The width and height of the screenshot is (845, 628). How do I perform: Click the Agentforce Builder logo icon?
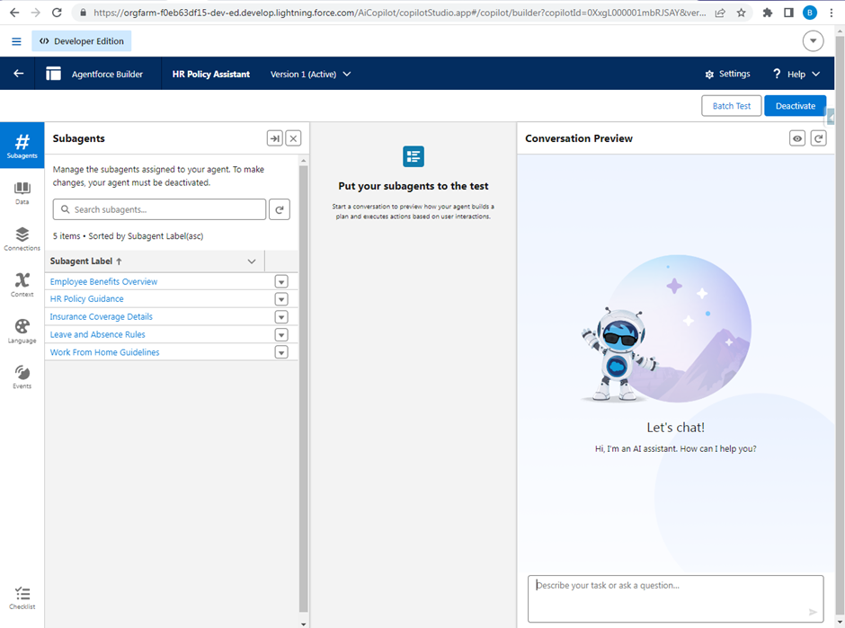(x=53, y=74)
